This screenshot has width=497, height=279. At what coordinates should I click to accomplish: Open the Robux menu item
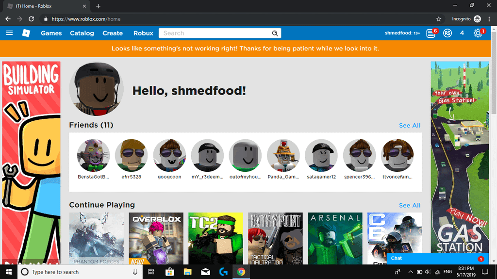[x=143, y=33]
